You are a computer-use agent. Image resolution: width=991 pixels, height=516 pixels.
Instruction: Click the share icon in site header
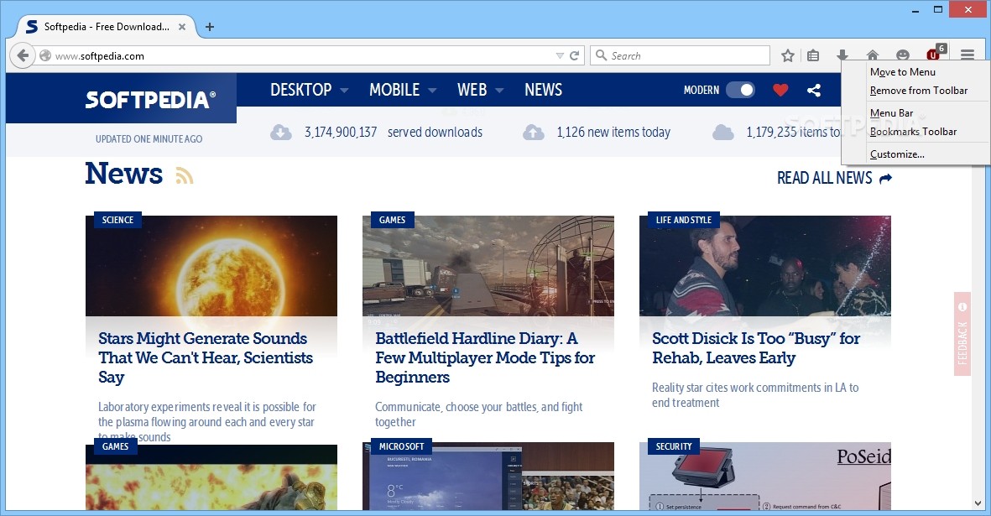click(x=814, y=90)
